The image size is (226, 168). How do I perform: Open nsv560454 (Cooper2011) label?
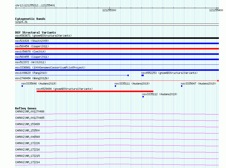32,46
